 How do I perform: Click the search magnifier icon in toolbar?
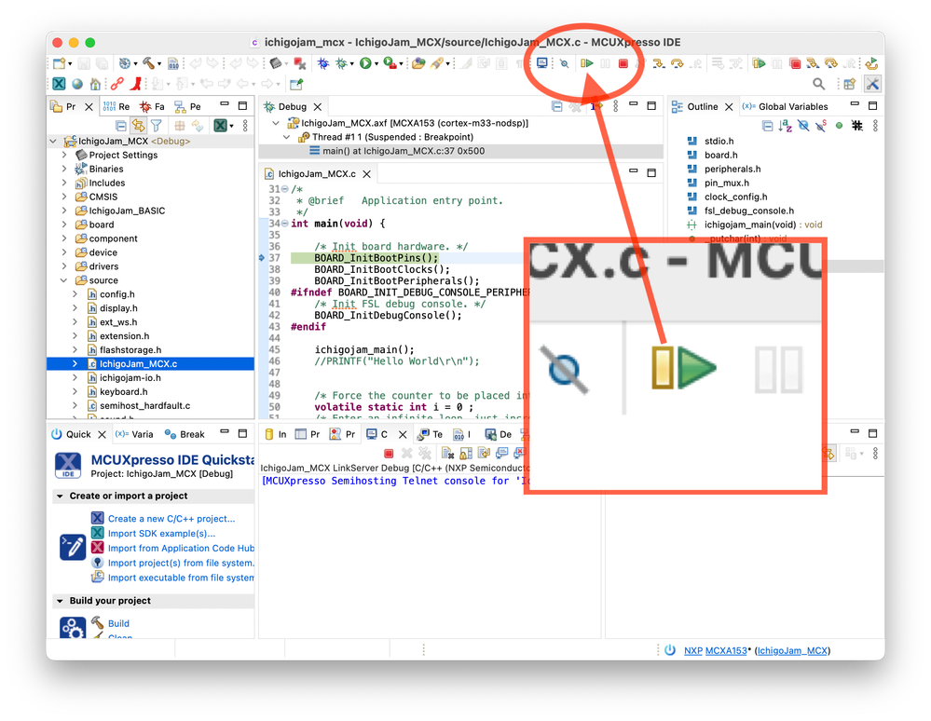[819, 84]
